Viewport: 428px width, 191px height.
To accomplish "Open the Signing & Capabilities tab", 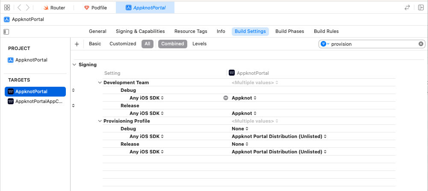I will [x=140, y=31].
